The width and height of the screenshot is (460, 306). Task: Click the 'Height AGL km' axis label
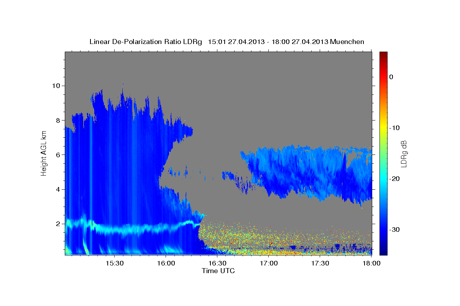click(44, 153)
